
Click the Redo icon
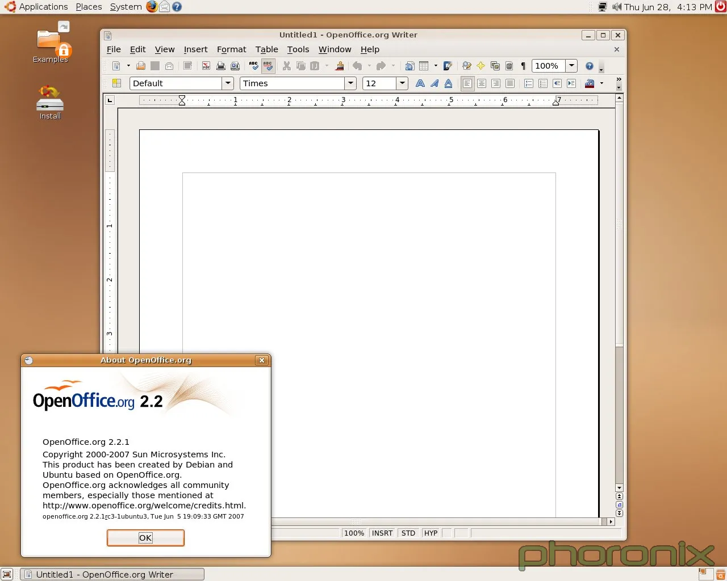click(381, 66)
